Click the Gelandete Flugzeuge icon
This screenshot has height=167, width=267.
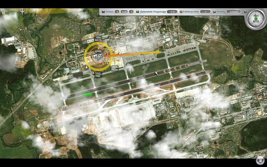point(138,12)
